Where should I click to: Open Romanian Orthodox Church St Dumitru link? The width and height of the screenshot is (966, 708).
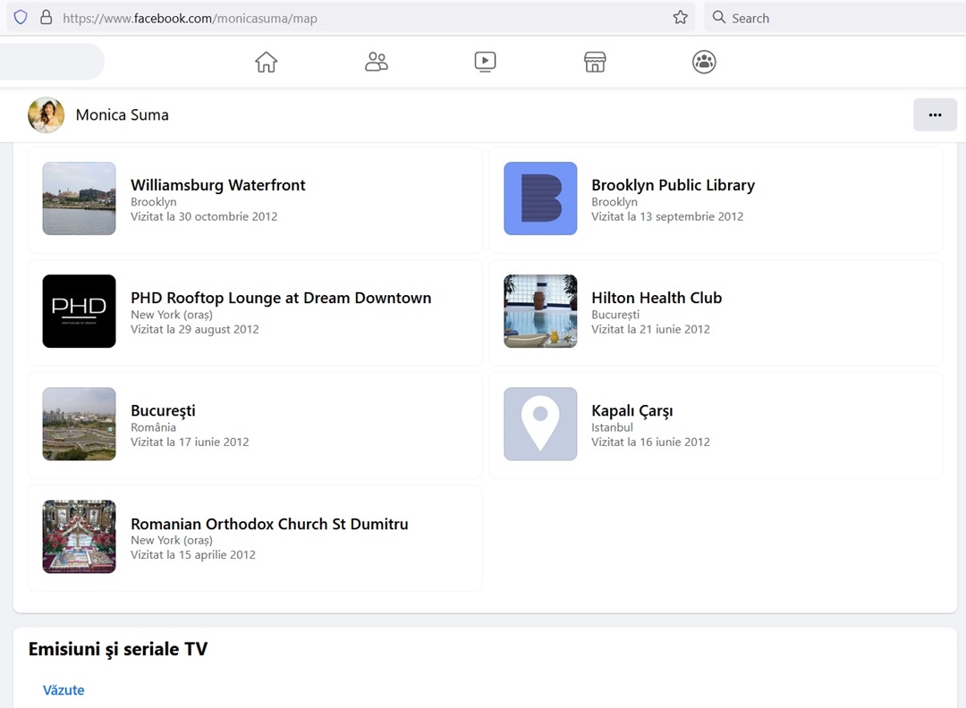point(269,524)
